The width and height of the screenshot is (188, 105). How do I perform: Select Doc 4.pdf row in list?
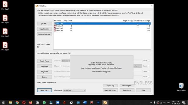point(102,31)
